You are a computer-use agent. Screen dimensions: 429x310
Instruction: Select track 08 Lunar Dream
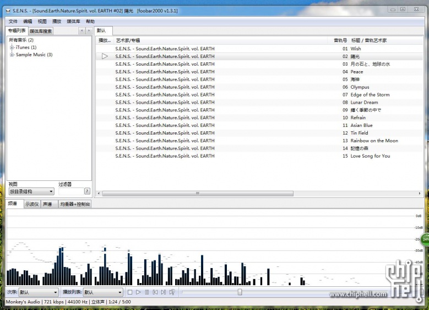point(259,103)
